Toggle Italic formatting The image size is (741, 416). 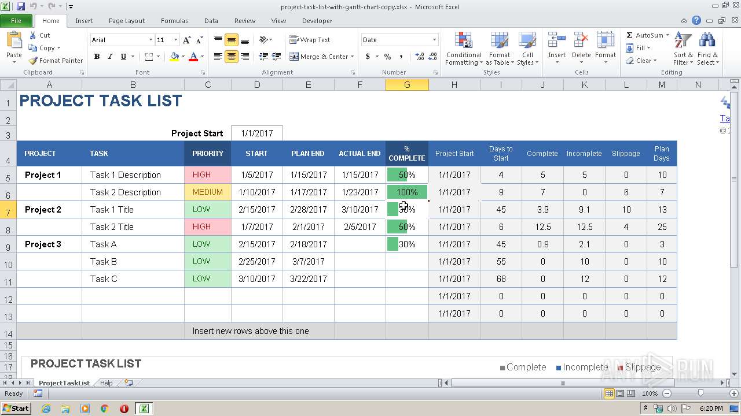(x=110, y=57)
